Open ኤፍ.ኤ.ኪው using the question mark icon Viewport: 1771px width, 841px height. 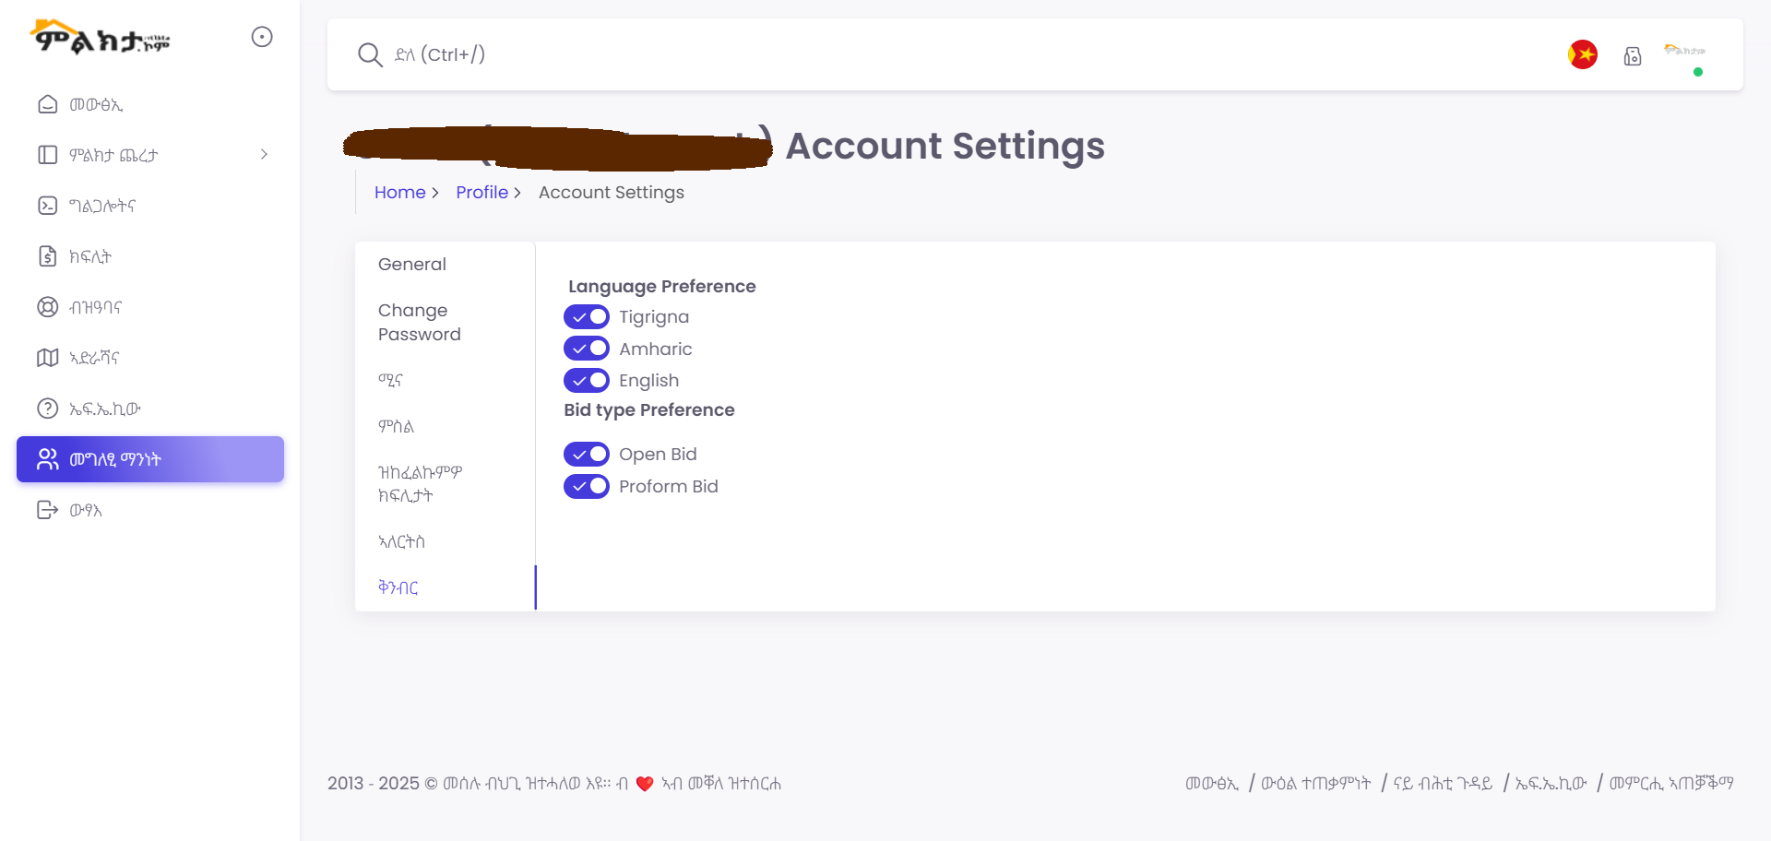pos(48,409)
